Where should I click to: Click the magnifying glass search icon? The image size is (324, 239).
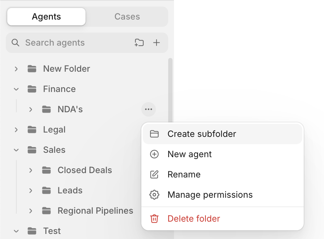(x=16, y=43)
